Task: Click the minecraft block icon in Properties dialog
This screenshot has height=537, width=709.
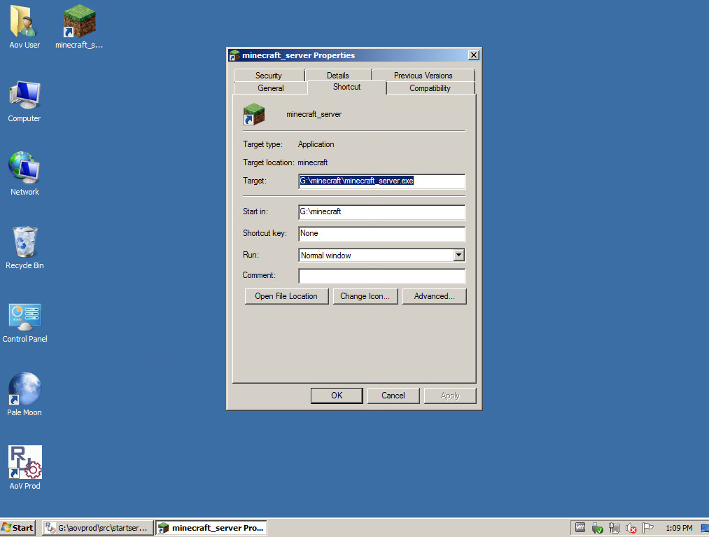Action: (x=253, y=114)
